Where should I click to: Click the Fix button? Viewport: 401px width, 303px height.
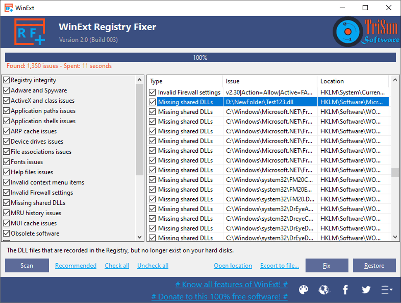click(x=327, y=265)
